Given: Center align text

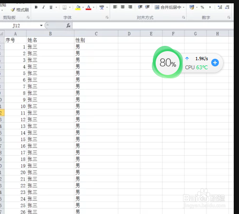Looking at the screenshot, I should coord(123,7).
